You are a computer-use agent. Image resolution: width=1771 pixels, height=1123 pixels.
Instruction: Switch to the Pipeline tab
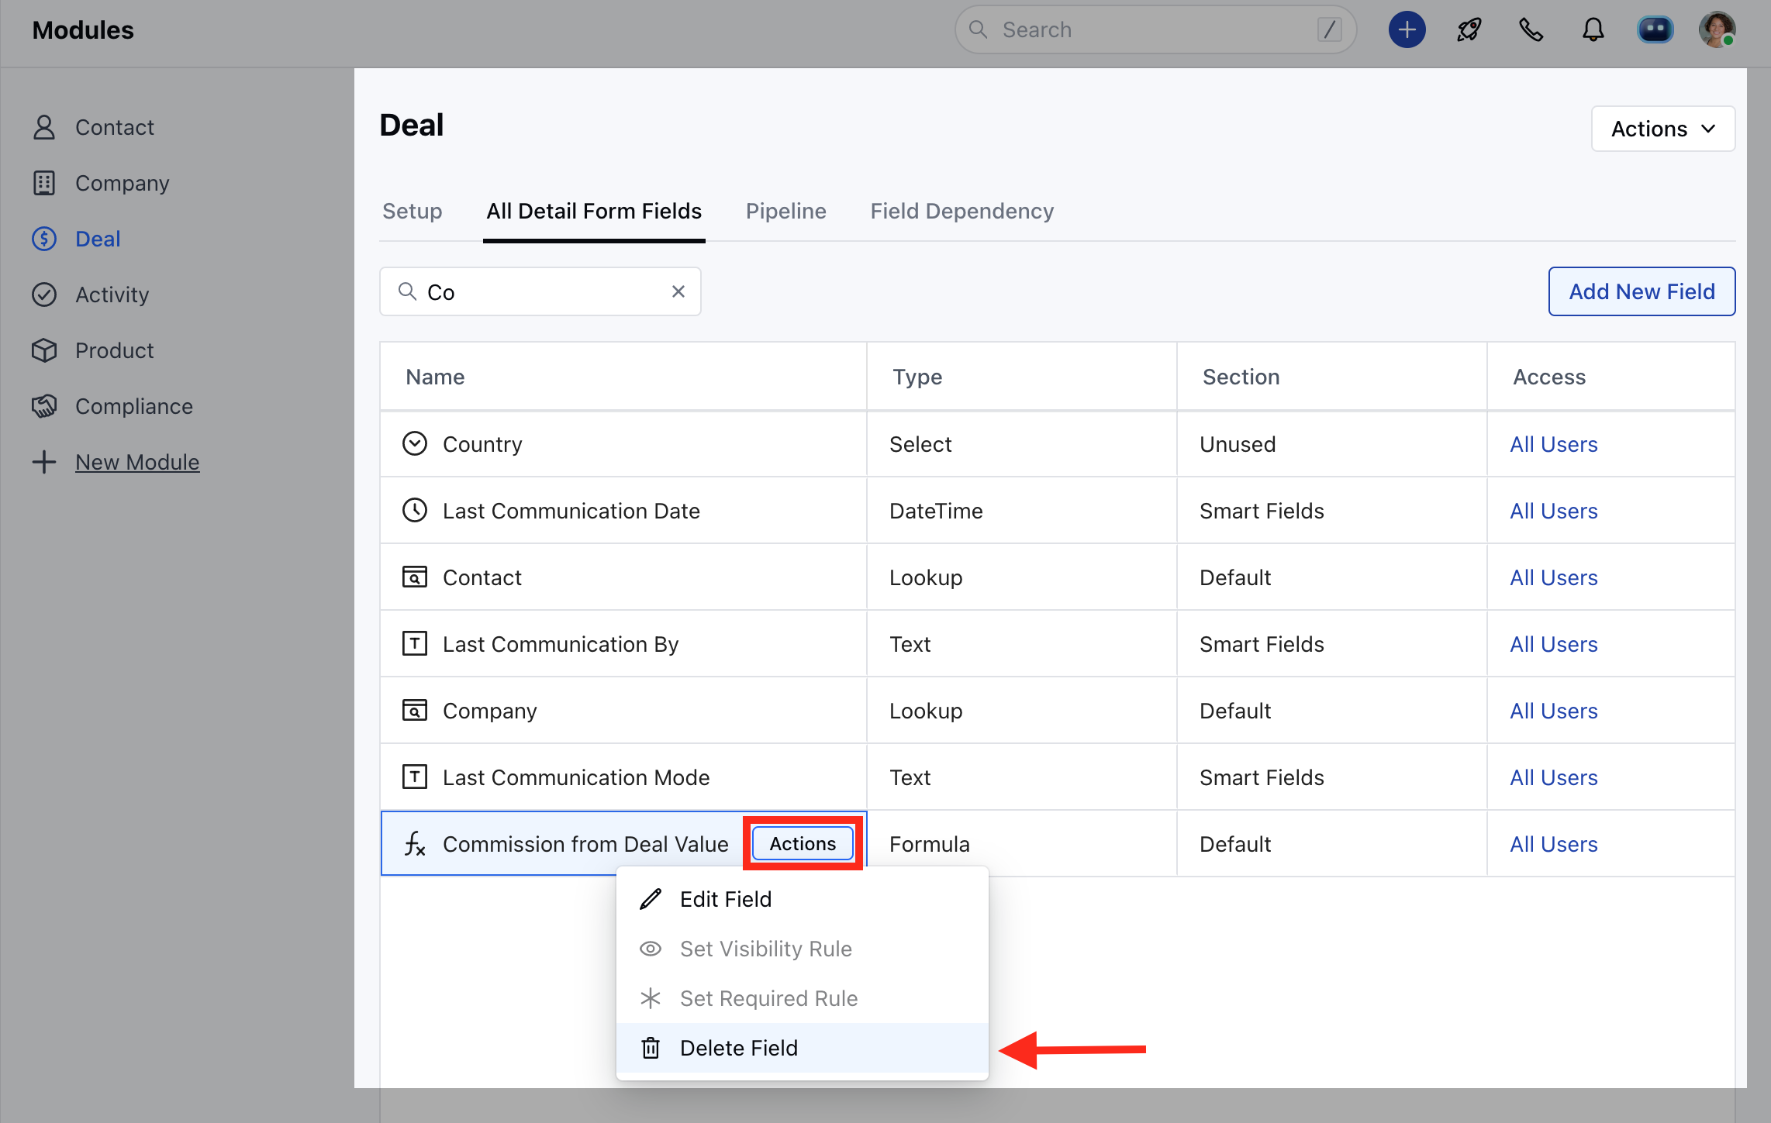tap(785, 211)
